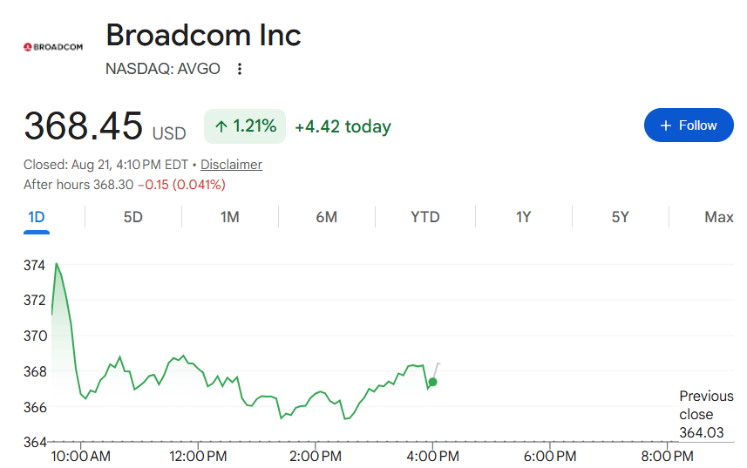Open the Disclaimer link

[x=231, y=165]
